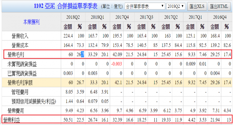Click the 營業成本 row label
Image resolution: width=234 pixels, height=125 pixels.
(20, 45)
